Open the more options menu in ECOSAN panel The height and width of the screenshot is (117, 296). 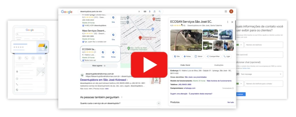pos(228,22)
